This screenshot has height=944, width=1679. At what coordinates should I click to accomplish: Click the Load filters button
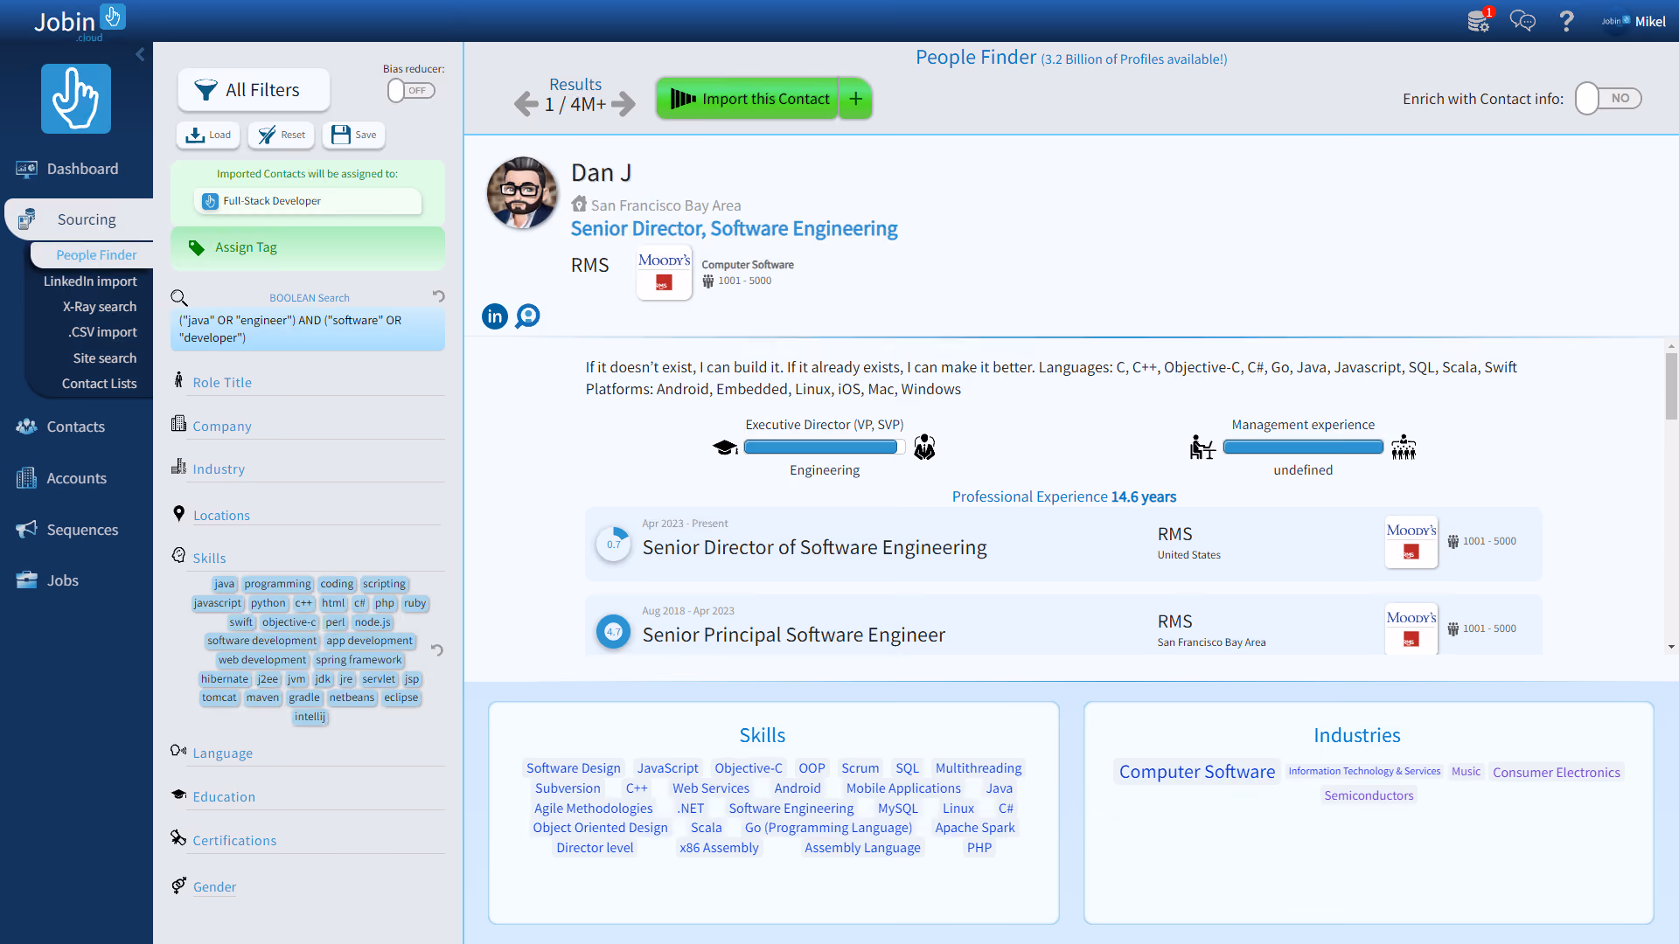point(208,135)
